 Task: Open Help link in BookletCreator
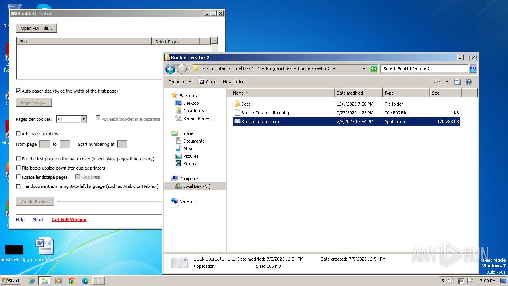pos(20,220)
